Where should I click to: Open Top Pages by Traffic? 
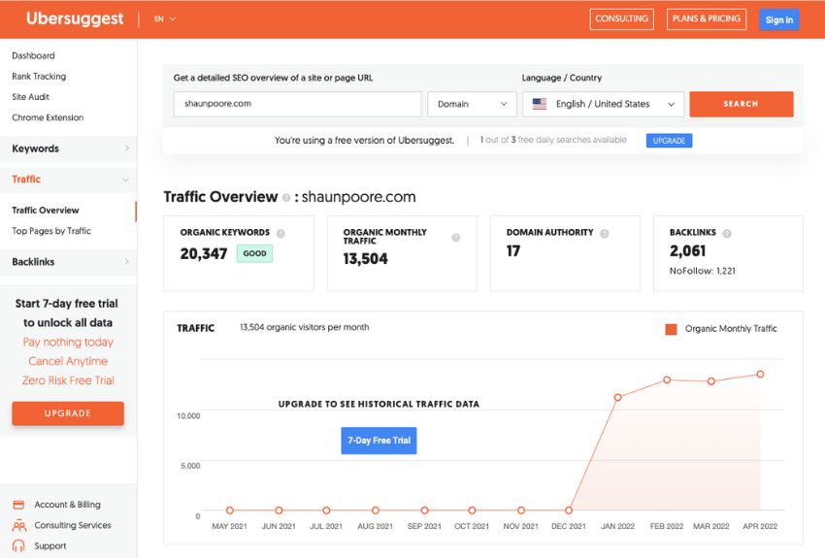point(51,231)
